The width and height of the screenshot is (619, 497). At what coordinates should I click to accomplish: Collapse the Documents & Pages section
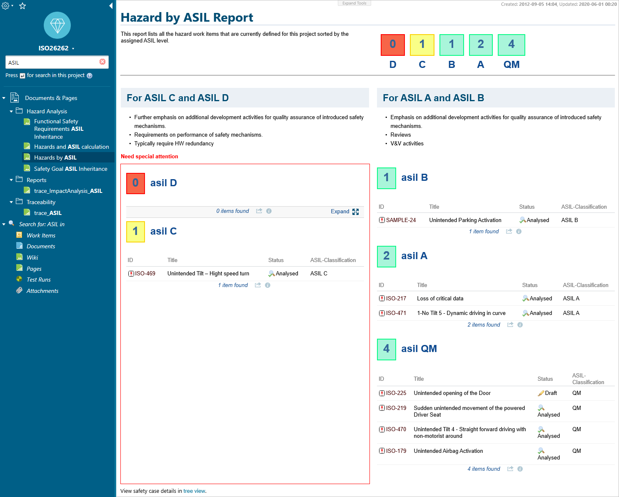4,98
